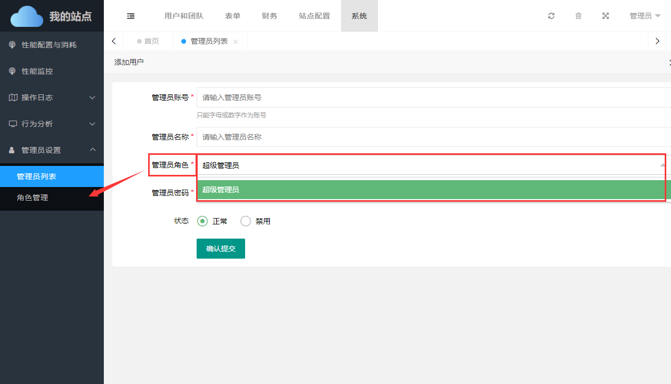This screenshot has width=671, height=384.
Task: Open 角色管理 in the sidebar
Action: pyautogui.click(x=33, y=198)
